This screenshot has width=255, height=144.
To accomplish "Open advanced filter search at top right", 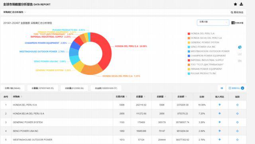I will pos(237,12).
